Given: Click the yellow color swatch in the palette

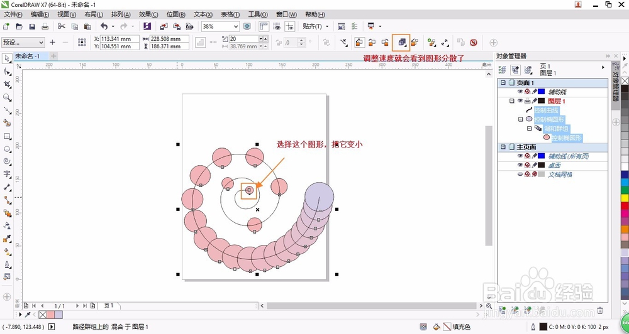Looking at the screenshot, I should pos(625,197).
